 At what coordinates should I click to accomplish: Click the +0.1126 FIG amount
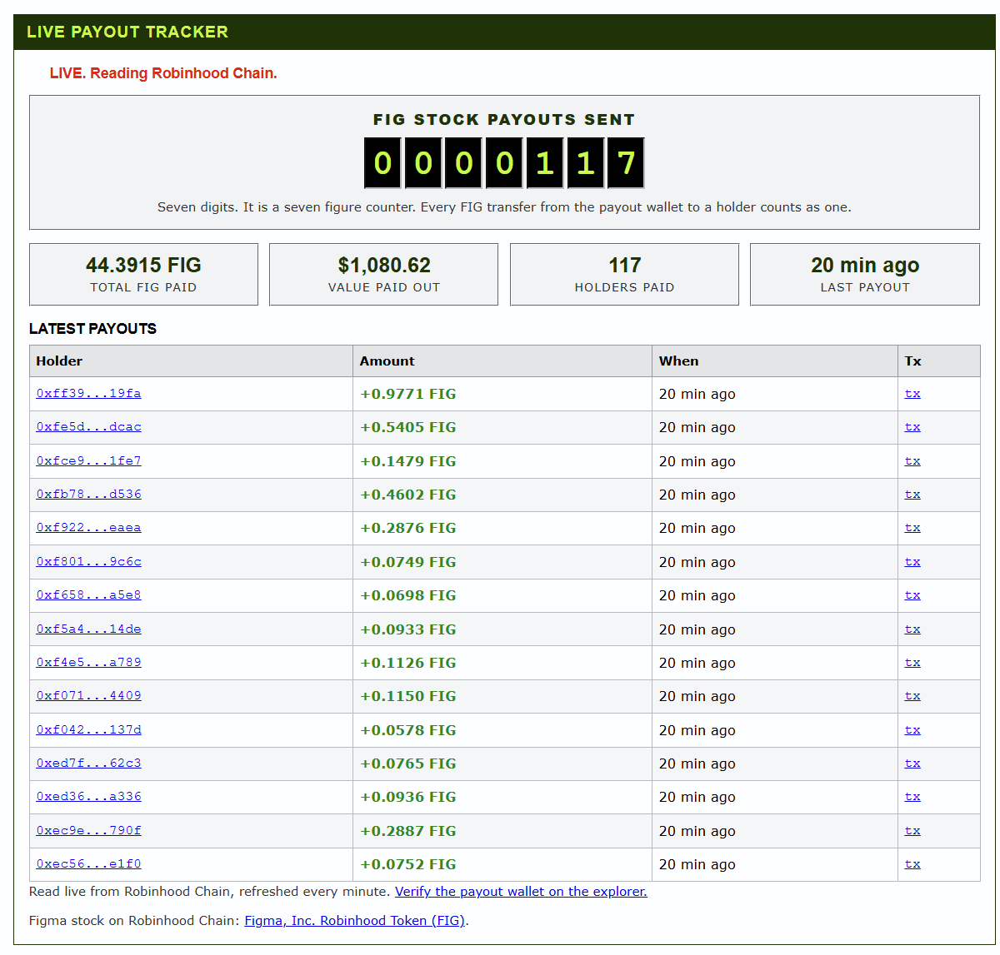pos(408,663)
